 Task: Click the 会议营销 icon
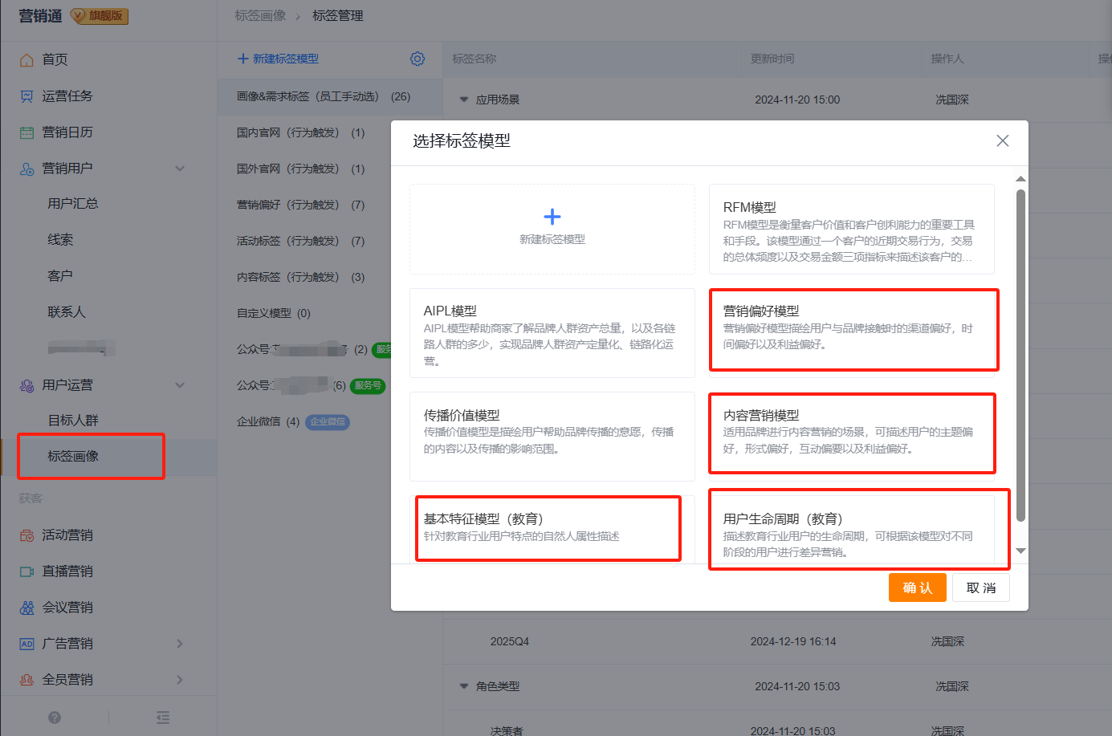click(x=26, y=608)
